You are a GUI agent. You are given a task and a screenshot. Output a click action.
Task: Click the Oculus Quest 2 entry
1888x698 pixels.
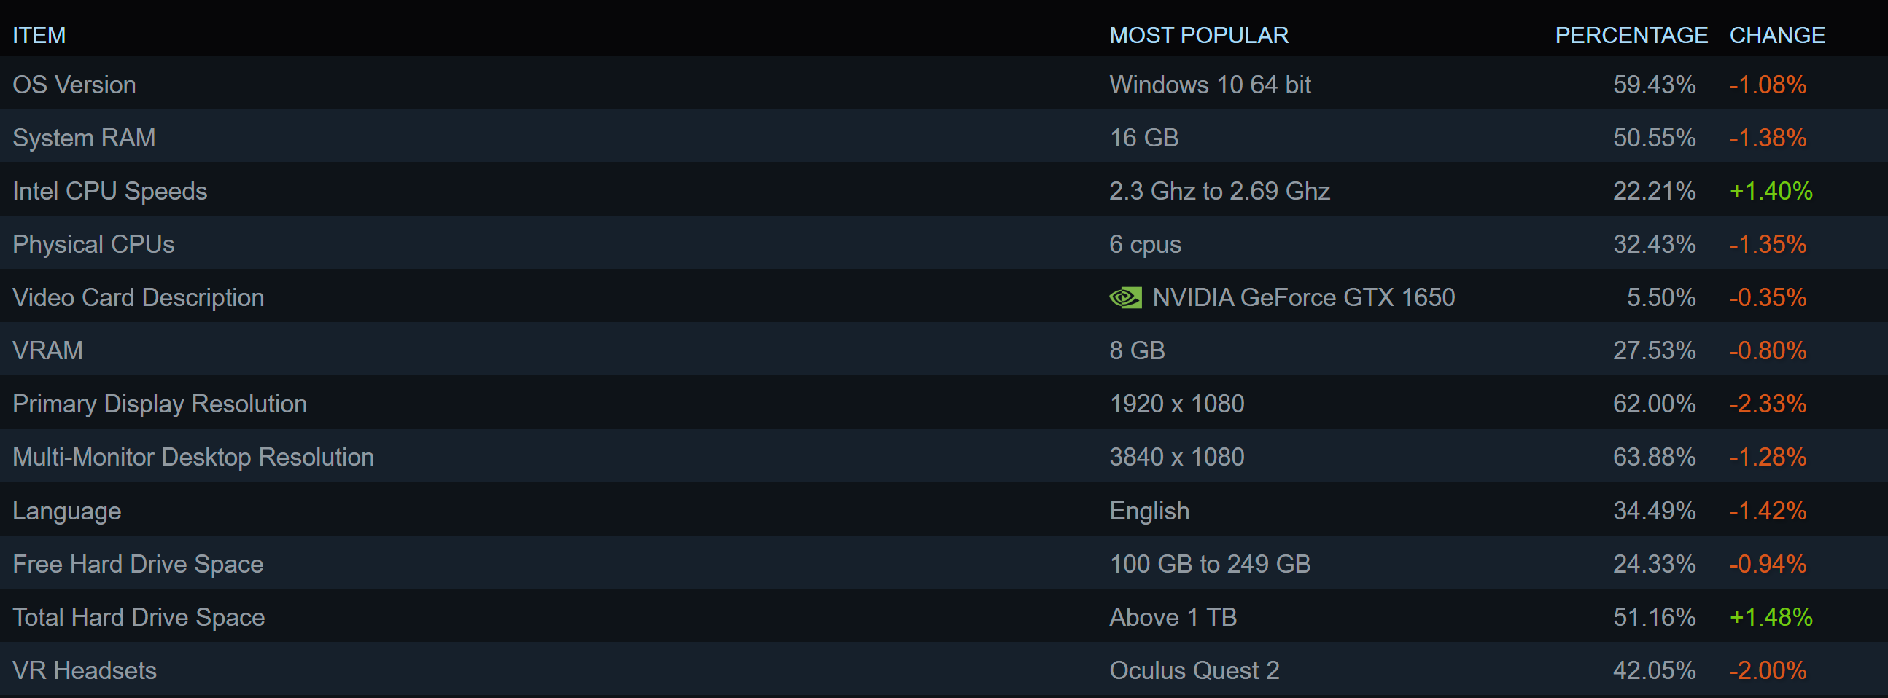[1194, 670]
